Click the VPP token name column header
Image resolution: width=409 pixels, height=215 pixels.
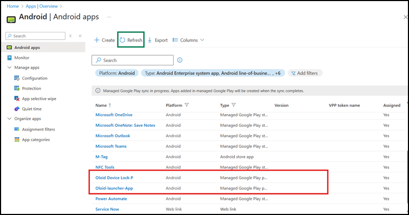pos(344,105)
